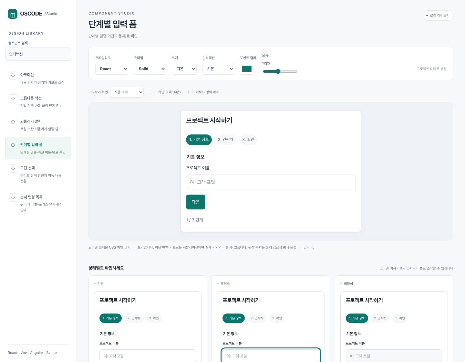Viewport: 465px width, 362px height.
Task: Click the diamond icon beside 되돌리기 알림
Action: (x=13, y=122)
